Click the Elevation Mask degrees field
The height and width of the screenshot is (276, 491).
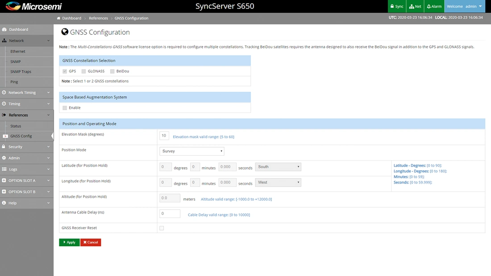tap(164, 136)
